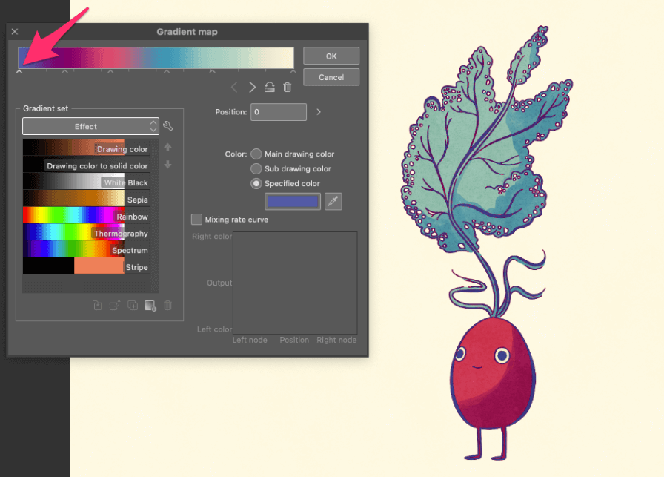This screenshot has height=477, width=664.
Task: Open gradient set settings with the wrench icon
Action: coord(167,126)
